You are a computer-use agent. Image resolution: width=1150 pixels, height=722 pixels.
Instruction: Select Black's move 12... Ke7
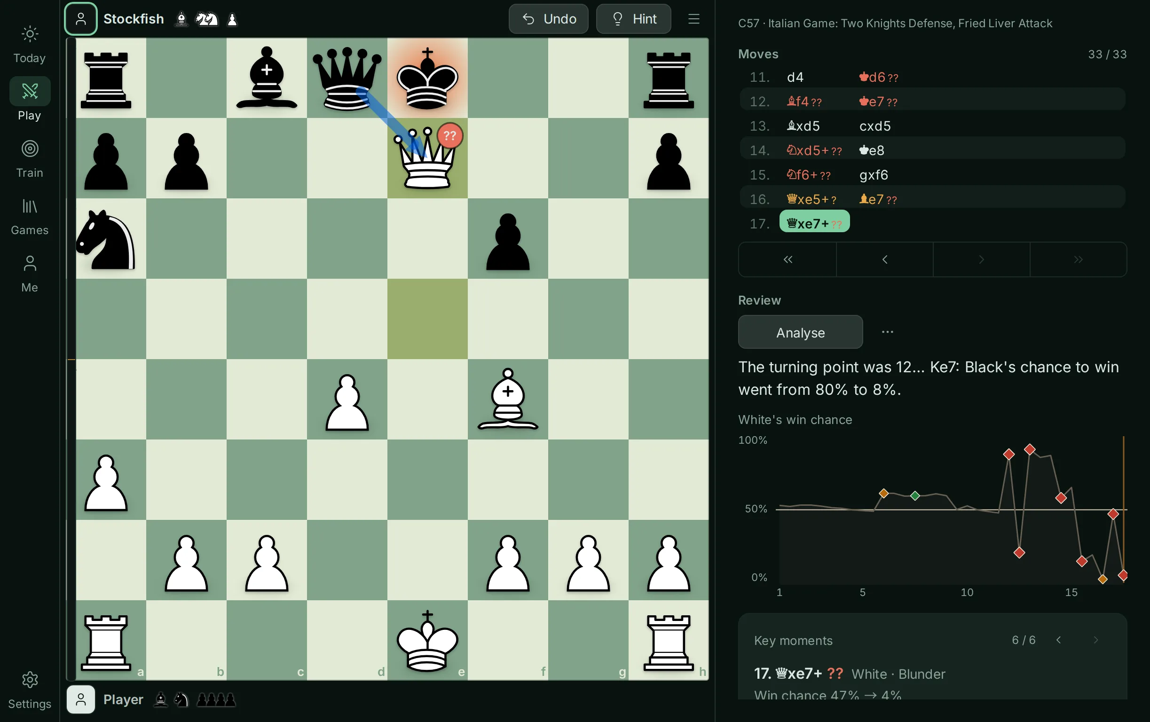(878, 101)
